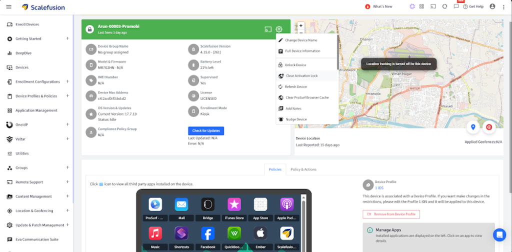Expand Enrollment Configurations
This screenshot has height=252, width=512.
(x=67, y=81)
